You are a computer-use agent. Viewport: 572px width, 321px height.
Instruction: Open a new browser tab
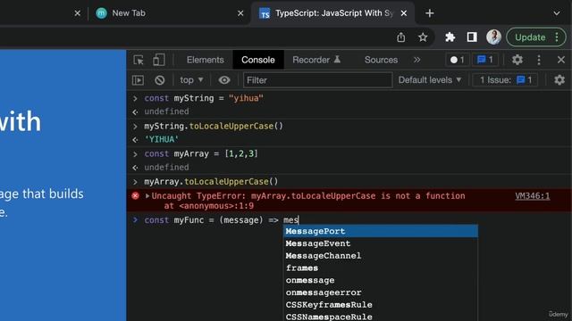[x=429, y=13]
